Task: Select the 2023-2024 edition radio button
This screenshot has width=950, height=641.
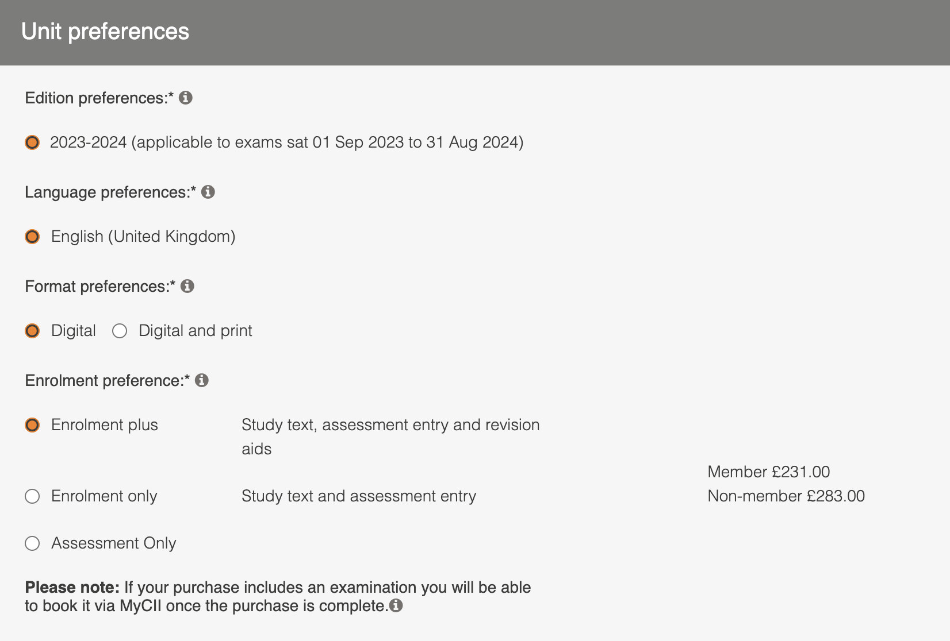Action: pos(32,142)
